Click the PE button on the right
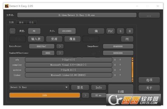This screenshot has height=109, width=167. coord(127,39)
